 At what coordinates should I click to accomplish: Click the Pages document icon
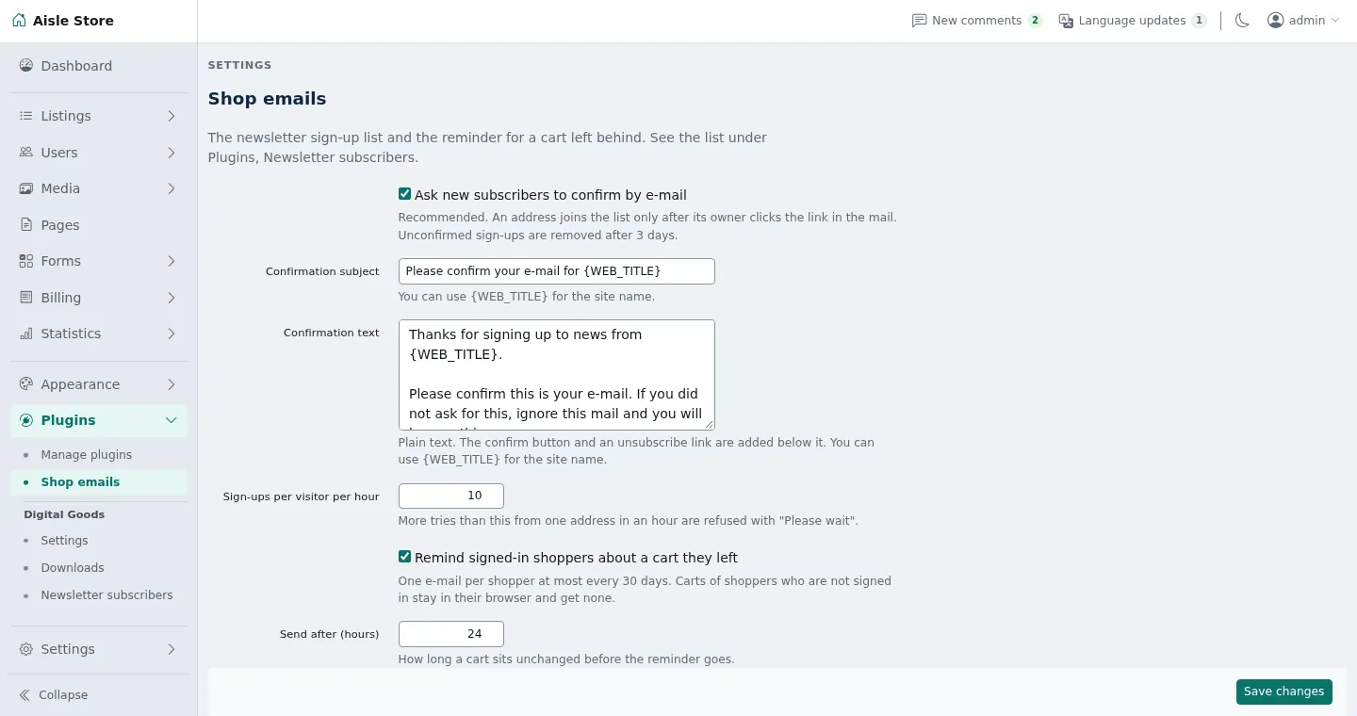click(x=26, y=225)
